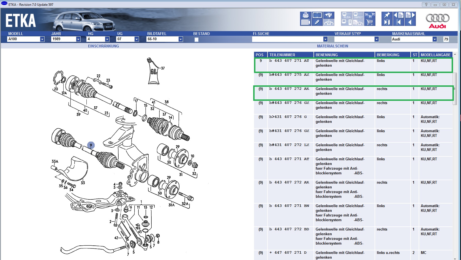Click the pushpin icon
The width and height of the screenshot is (461, 260).
coord(387,15)
